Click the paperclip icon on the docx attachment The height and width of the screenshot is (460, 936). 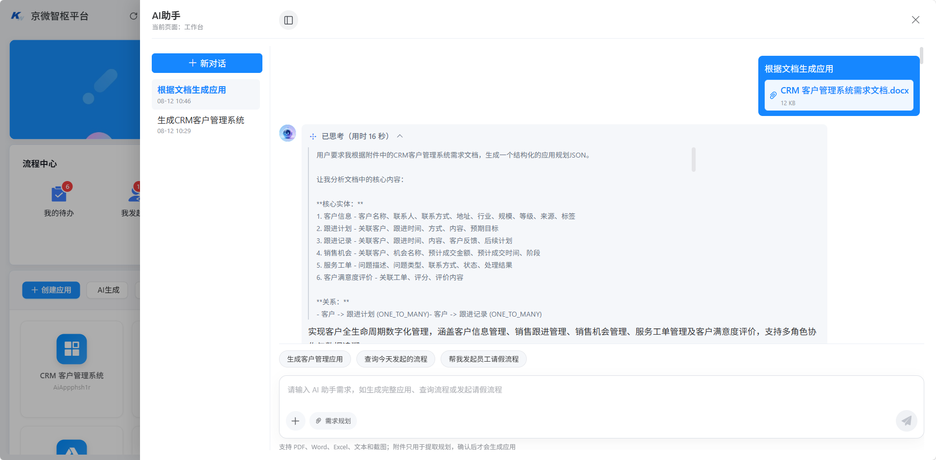coord(773,95)
